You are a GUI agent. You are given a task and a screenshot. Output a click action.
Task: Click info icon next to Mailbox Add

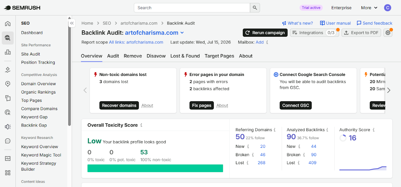(267, 42)
